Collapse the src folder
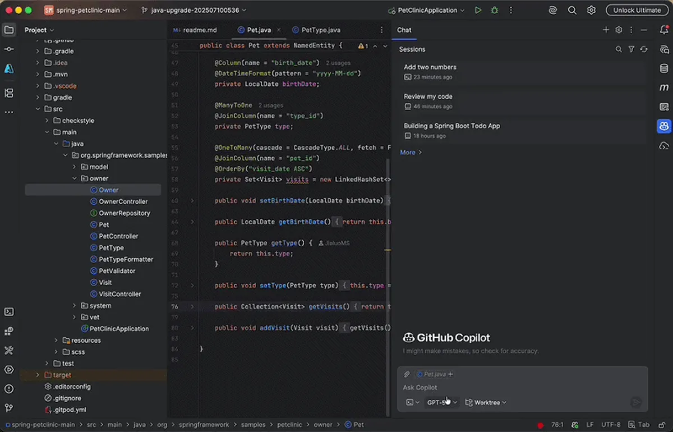The width and height of the screenshot is (673, 432). click(38, 109)
